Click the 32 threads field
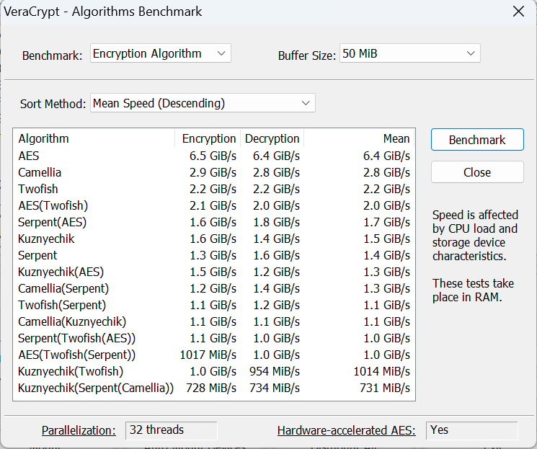Screen dimensions: 537x449 click(x=171, y=430)
